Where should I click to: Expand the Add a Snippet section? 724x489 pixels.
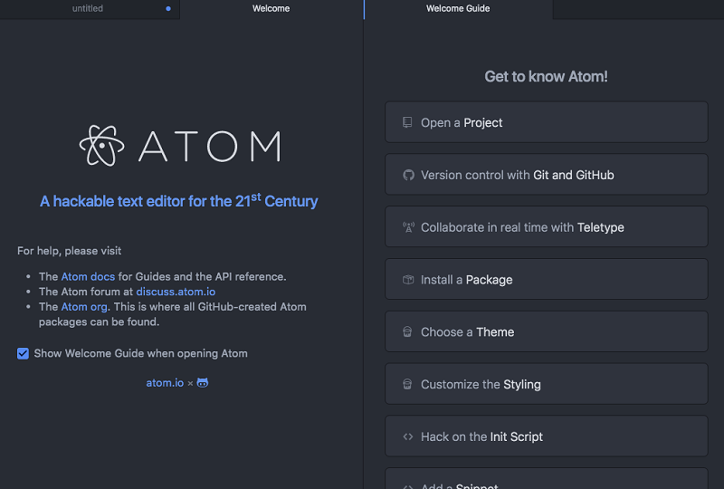click(x=547, y=479)
